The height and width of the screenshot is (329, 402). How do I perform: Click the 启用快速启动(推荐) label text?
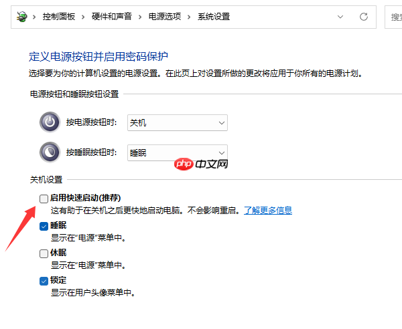click(85, 198)
